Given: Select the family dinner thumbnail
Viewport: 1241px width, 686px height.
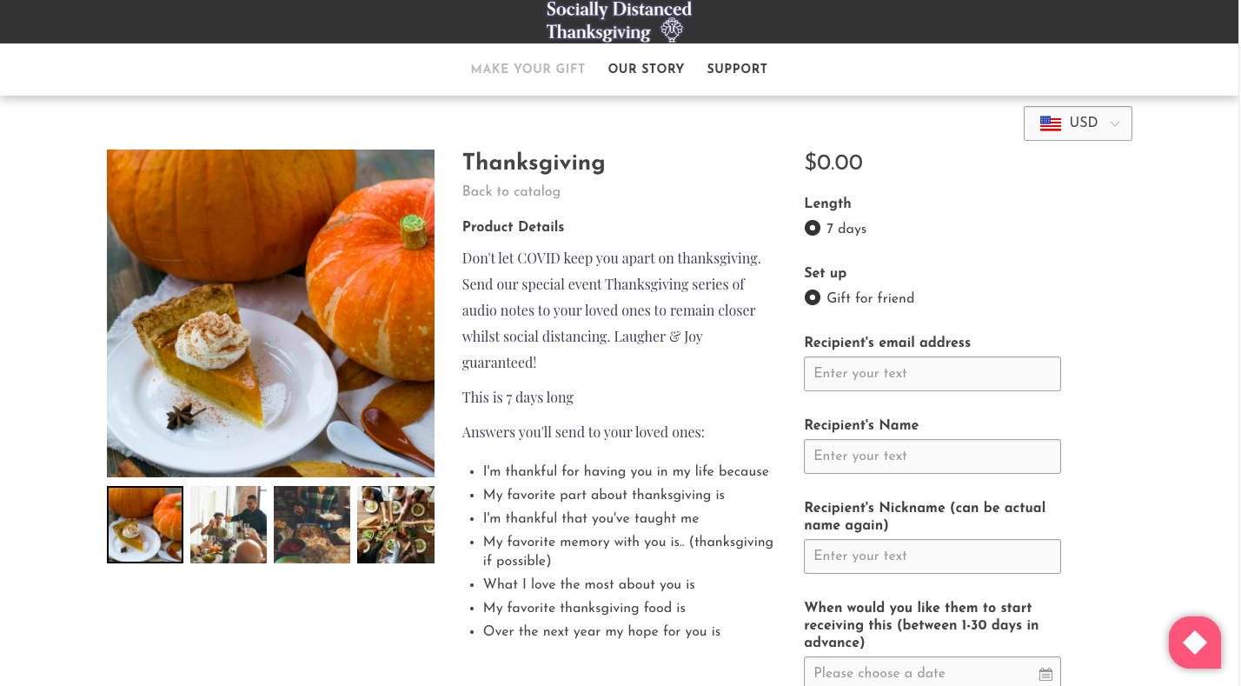Looking at the screenshot, I should 228,524.
